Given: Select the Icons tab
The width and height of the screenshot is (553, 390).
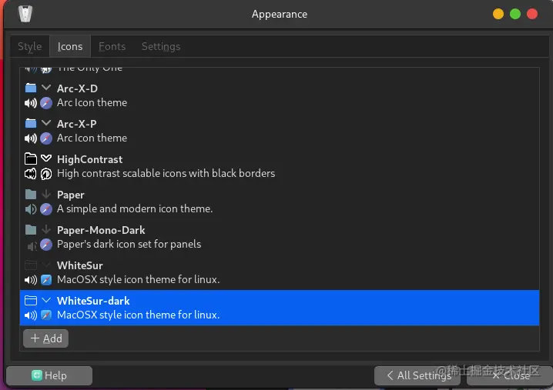Looking at the screenshot, I should click(x=70, y=46).
